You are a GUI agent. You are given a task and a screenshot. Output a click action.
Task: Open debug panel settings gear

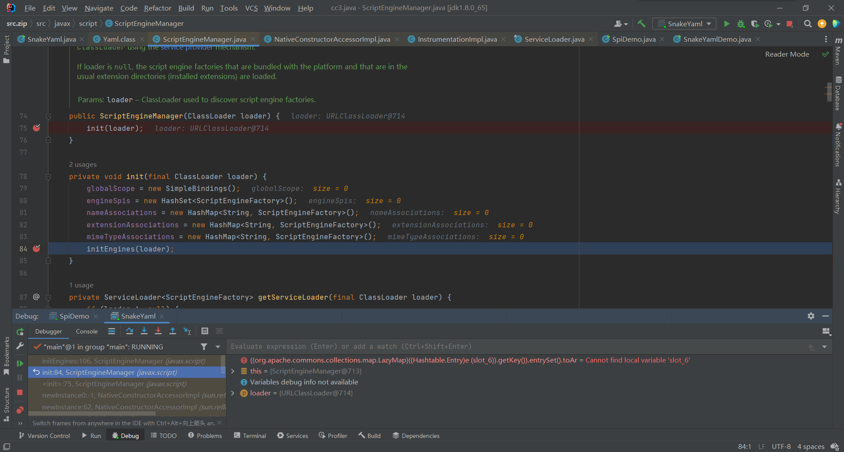pyautogui.click(x=811, y=316)
